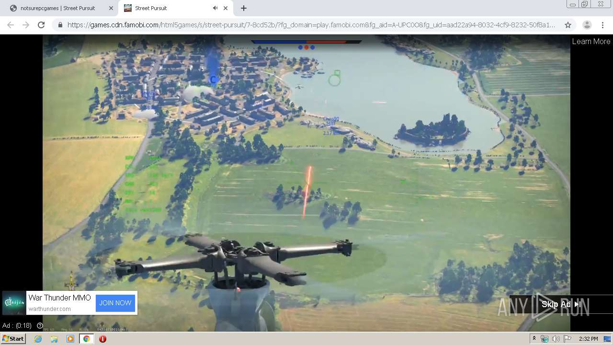
Task: View site security lock information
Action: (x=60, y=25)
